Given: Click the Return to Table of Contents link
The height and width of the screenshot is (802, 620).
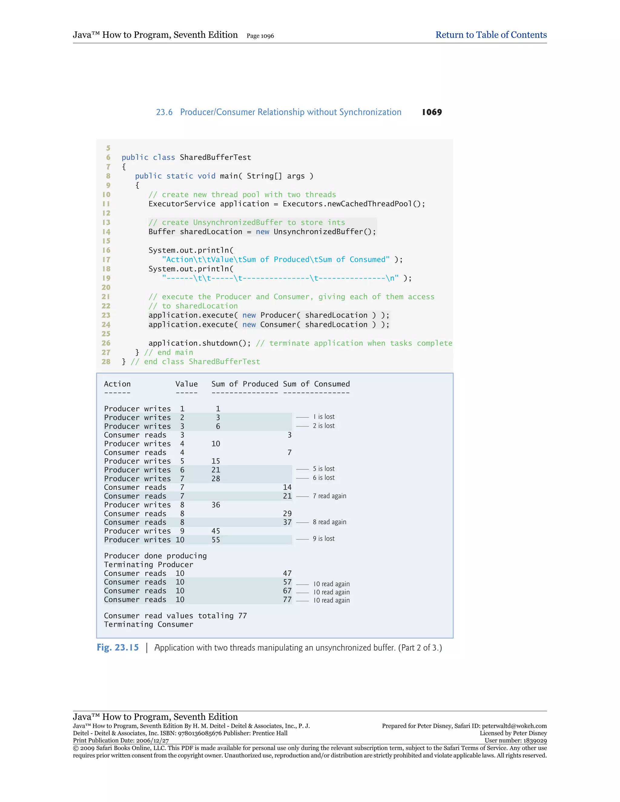Looking at the screenshot, I should [x=491, y=35].
